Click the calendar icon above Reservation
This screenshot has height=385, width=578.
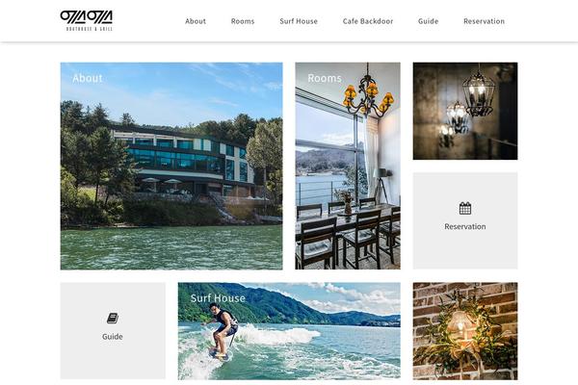pyautogui.click(x=465, y=208)
